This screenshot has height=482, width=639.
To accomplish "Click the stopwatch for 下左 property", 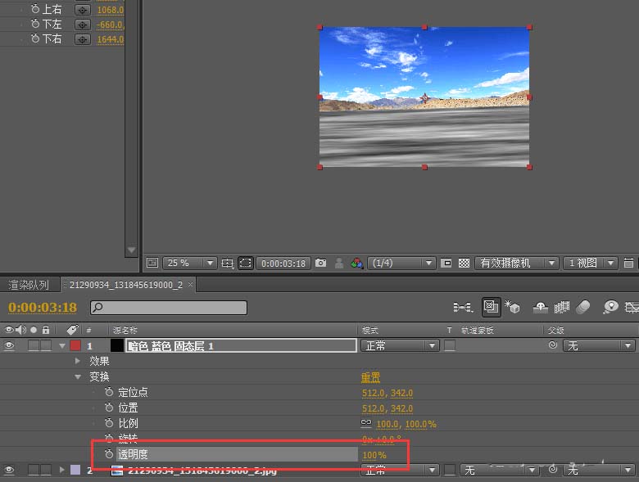I will point(35,24).
